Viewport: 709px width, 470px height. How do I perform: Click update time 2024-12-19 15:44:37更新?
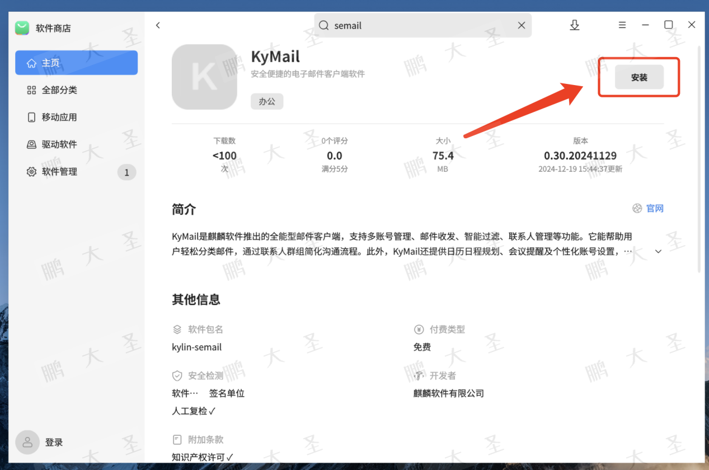tap(580, 169)
